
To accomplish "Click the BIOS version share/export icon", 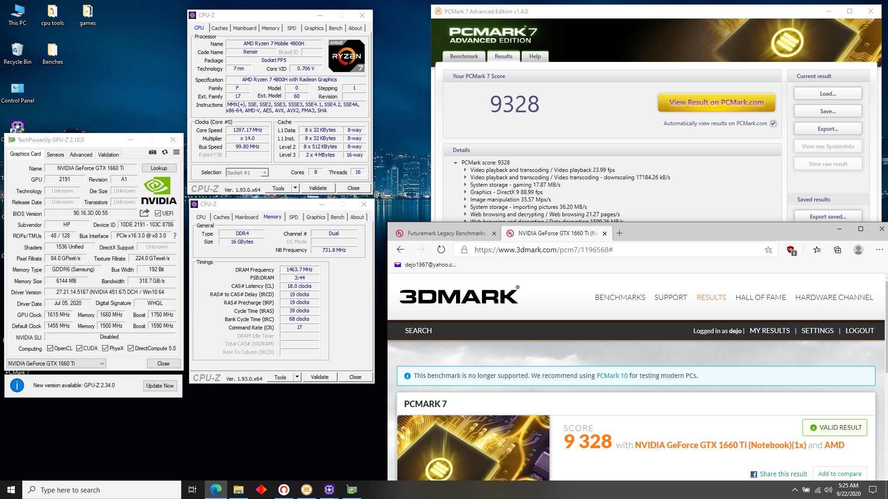I will tap(145, 213).
